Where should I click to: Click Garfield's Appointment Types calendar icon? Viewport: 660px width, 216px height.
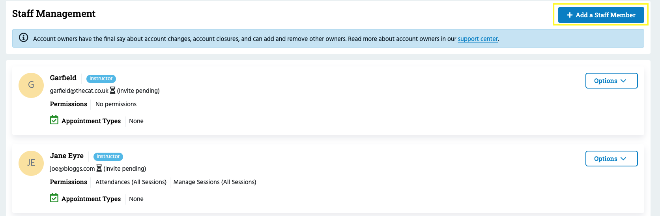click(54, 120)
